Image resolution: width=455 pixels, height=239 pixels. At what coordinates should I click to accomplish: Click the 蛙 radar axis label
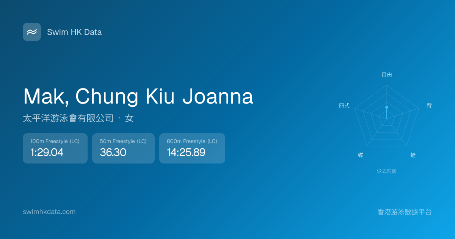pyautogui.click(x=413, y=155)
